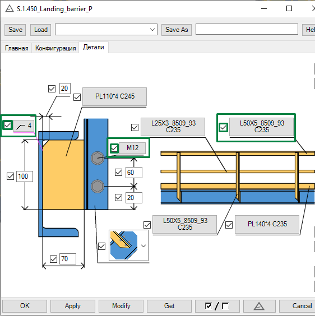Open the connection type picture selector

coord(124,245)
